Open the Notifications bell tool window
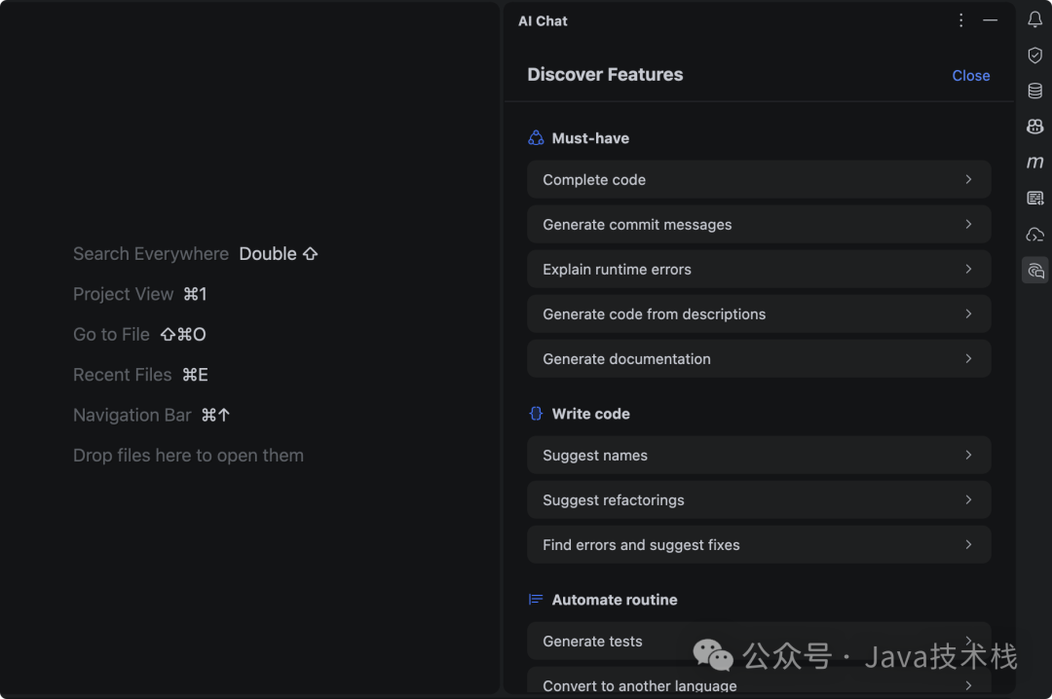 tap(1034, 20)
